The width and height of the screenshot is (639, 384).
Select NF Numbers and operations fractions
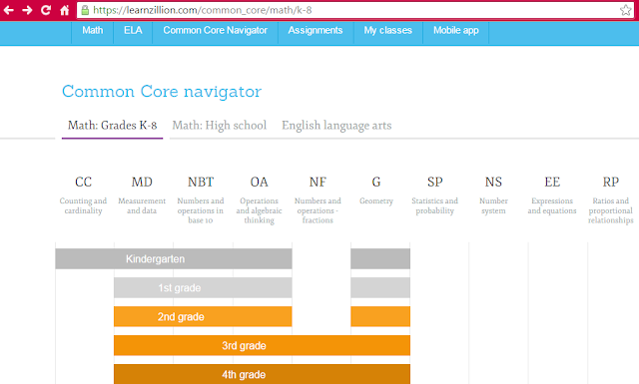coord(318,199)
